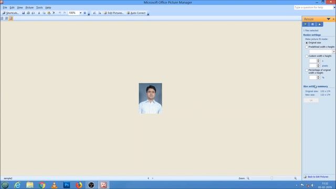
Task: Open the View menu
Action: click(20, 7)
